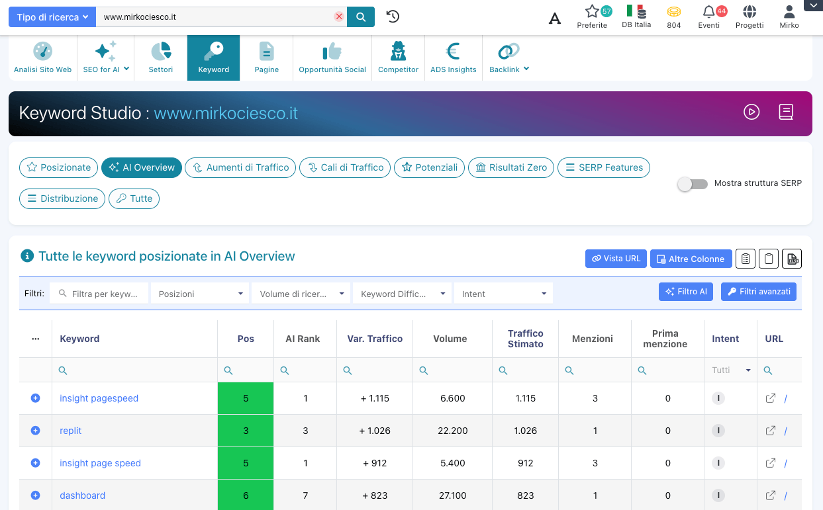The width and height of the screenshot is (823, 510).
Task: Open the Pagine section
Action: pyautogui.click(x=267, y=58)
